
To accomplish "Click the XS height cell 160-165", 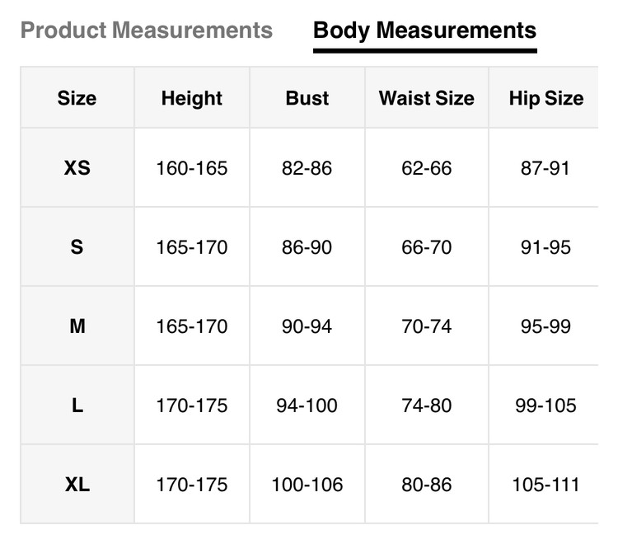I will pyautogui.click(x=191, y=168).
